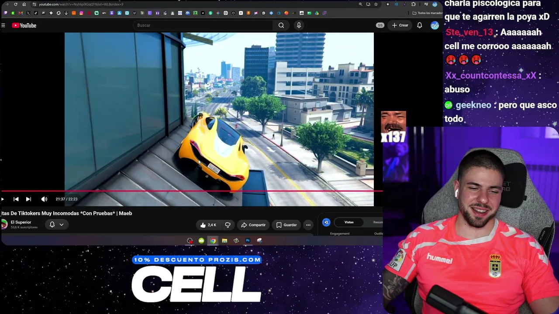Image resolution: width=559 pixels, height=314 pixels.
Task: Click the video title text ending in Maeb
Action: tap(66, 213)
